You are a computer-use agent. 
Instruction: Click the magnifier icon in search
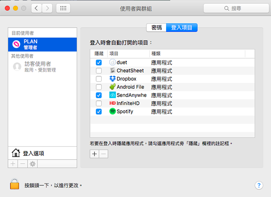(227, 8)
